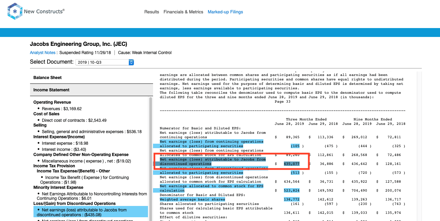Viewport: 440px width, 221px height.
Task: Click the Cost of Sales heading
Action: [46, 114]
